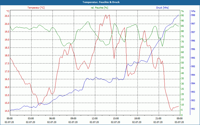Click the green humidity axis value '70'

pyautogui.click(x=182, y=42)
